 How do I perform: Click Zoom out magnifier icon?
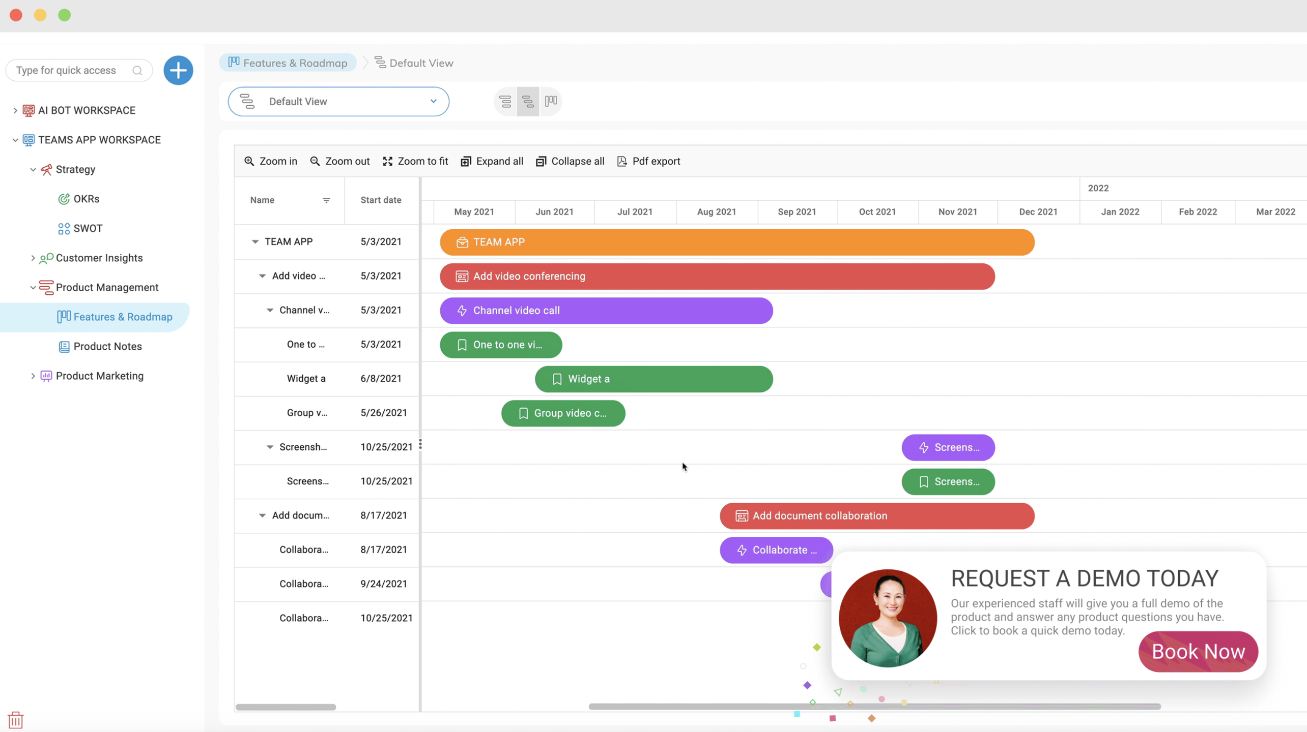point(315,161)
